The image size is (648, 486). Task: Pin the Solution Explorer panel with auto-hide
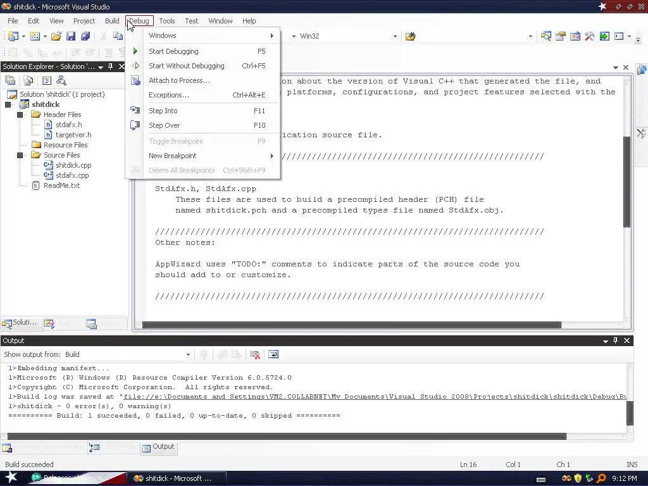(x=111, y=66)
